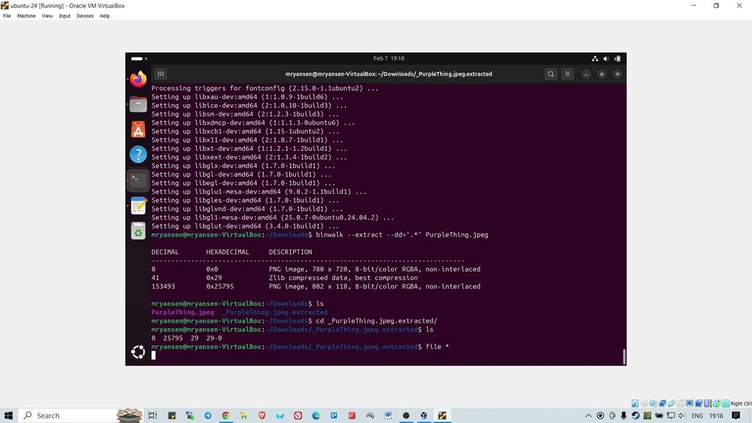Open the GNOME Activities overview
This screenshot has width=752, height=423.
coord(139,58)
